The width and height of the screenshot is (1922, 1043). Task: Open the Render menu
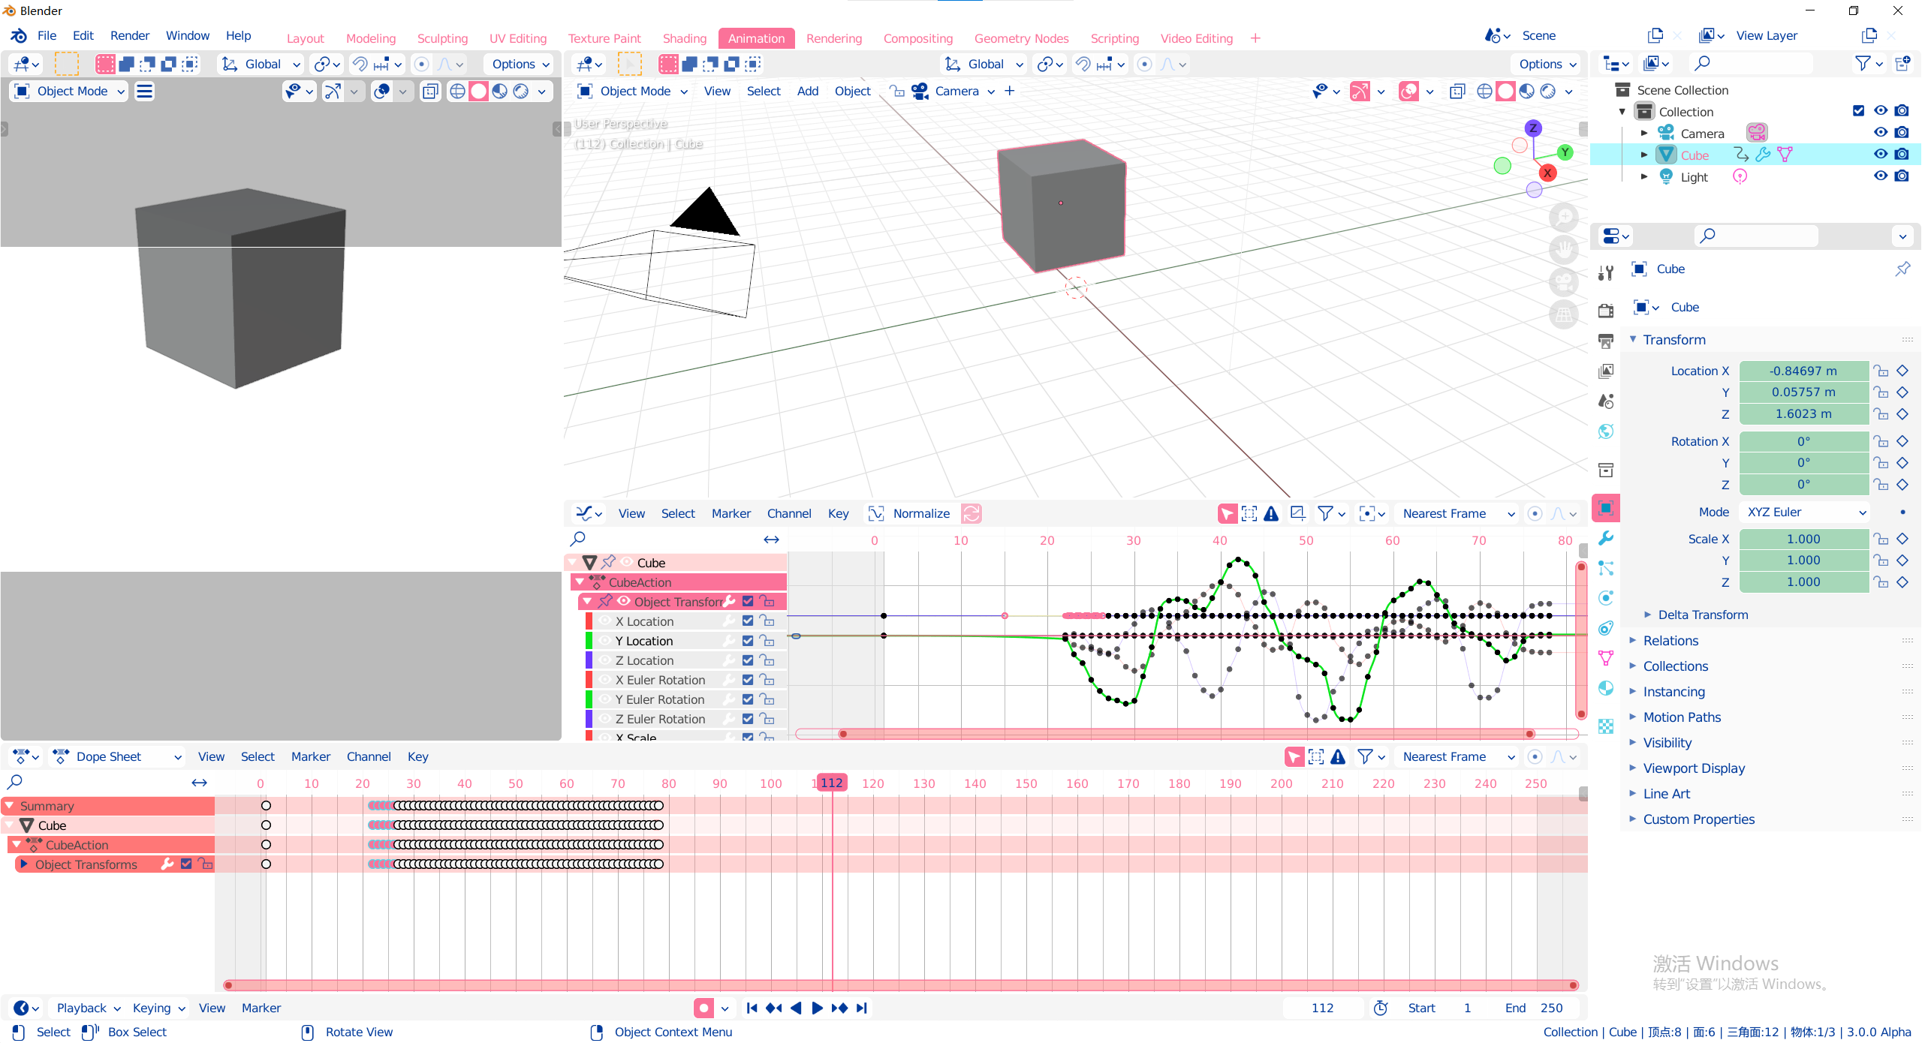129,35
